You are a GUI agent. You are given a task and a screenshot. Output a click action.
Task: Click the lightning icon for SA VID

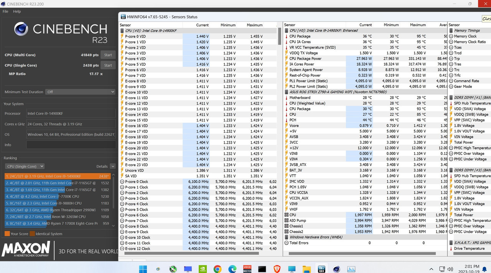click(122, 176)
